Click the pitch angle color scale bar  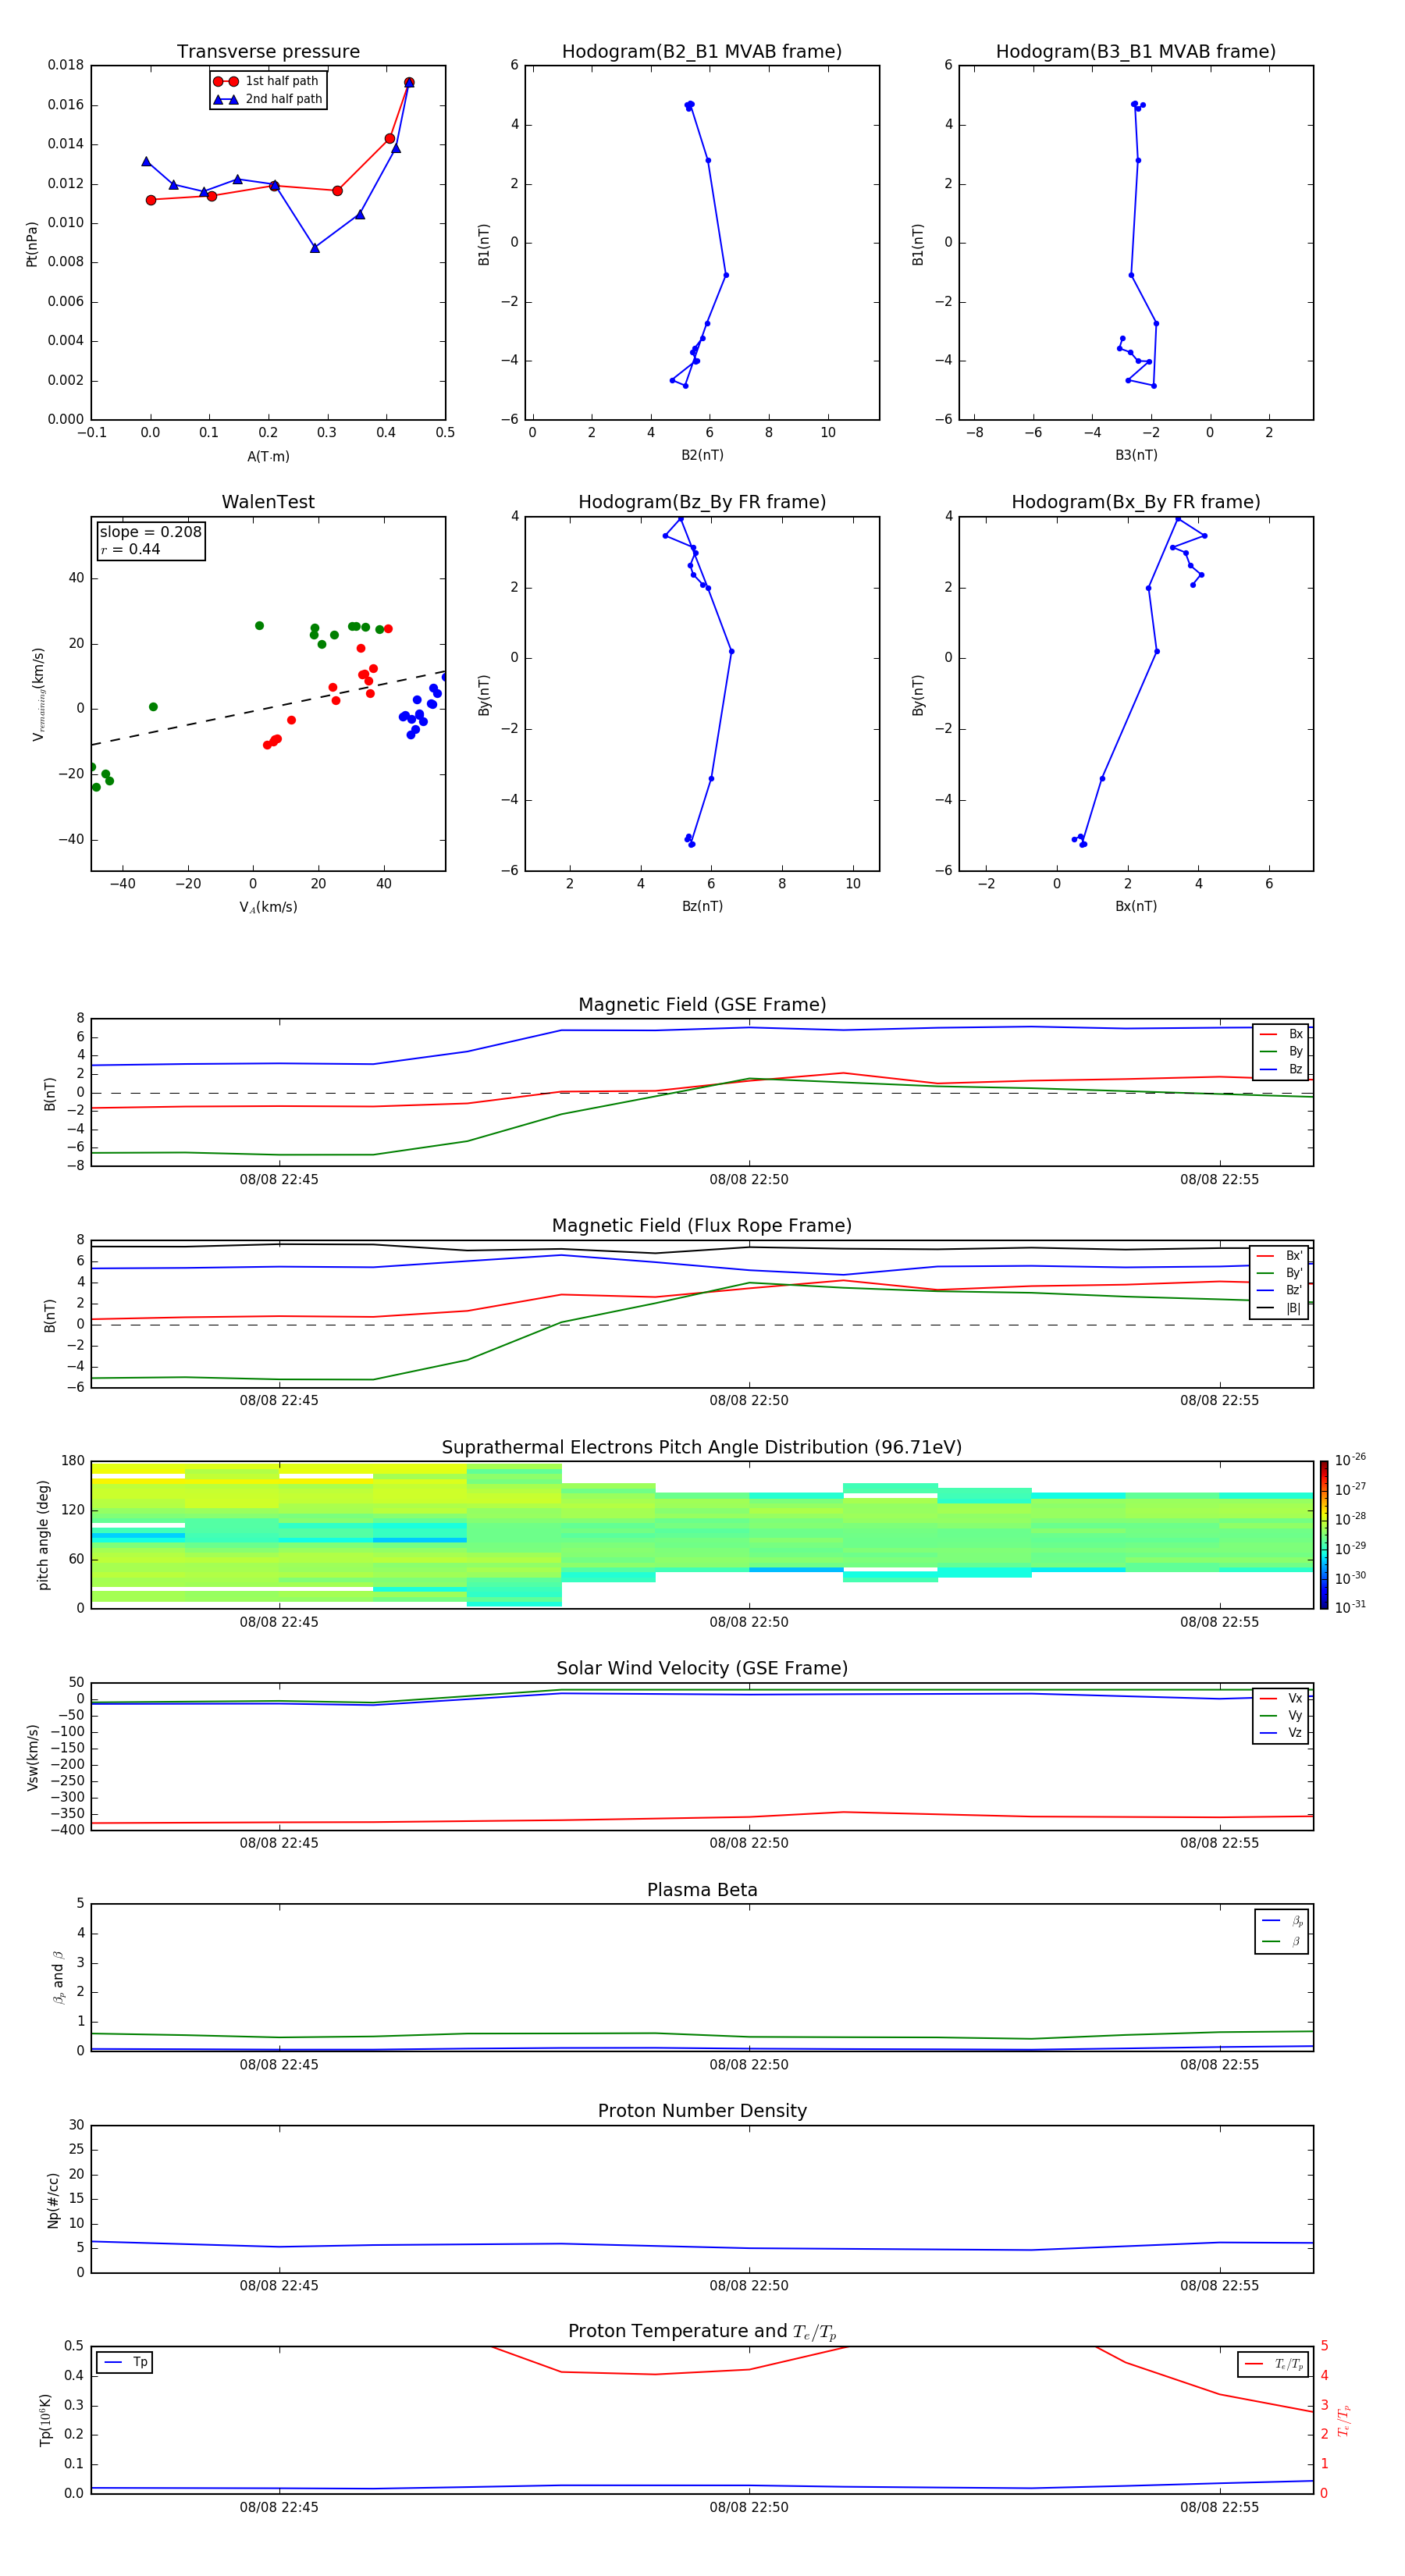1324,1535
